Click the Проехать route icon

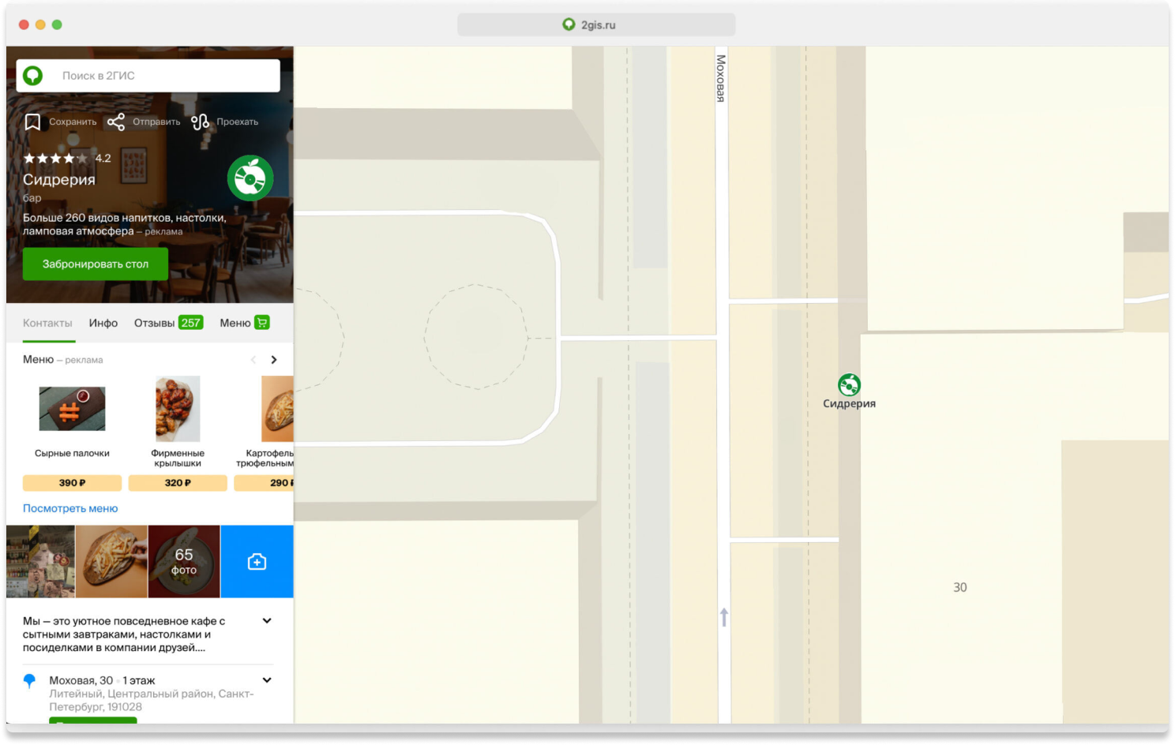(201, 122)
